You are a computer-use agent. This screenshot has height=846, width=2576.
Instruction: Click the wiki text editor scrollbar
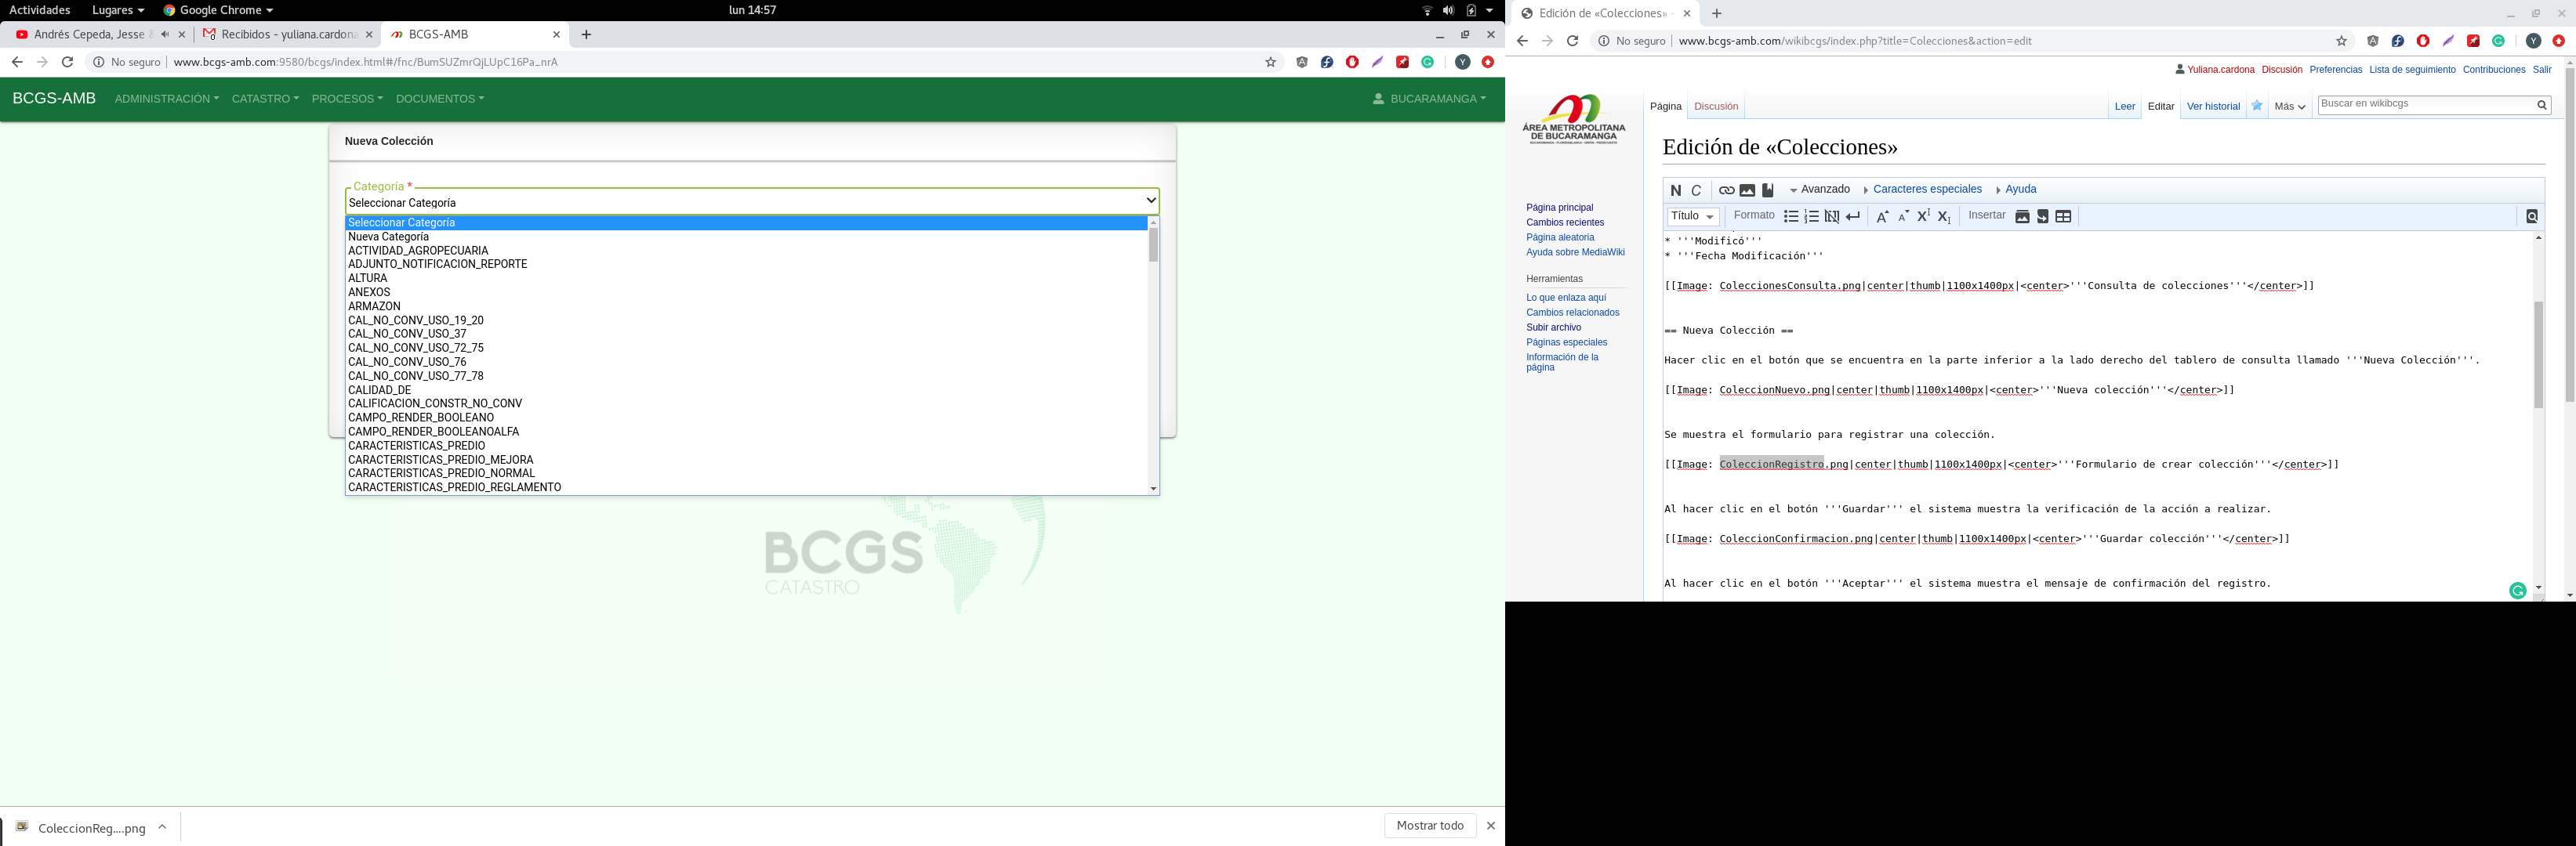coord(2538,355)
